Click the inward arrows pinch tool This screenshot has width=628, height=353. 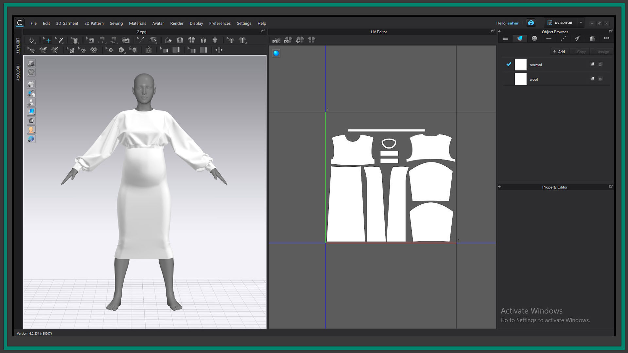tap(219, 50)
